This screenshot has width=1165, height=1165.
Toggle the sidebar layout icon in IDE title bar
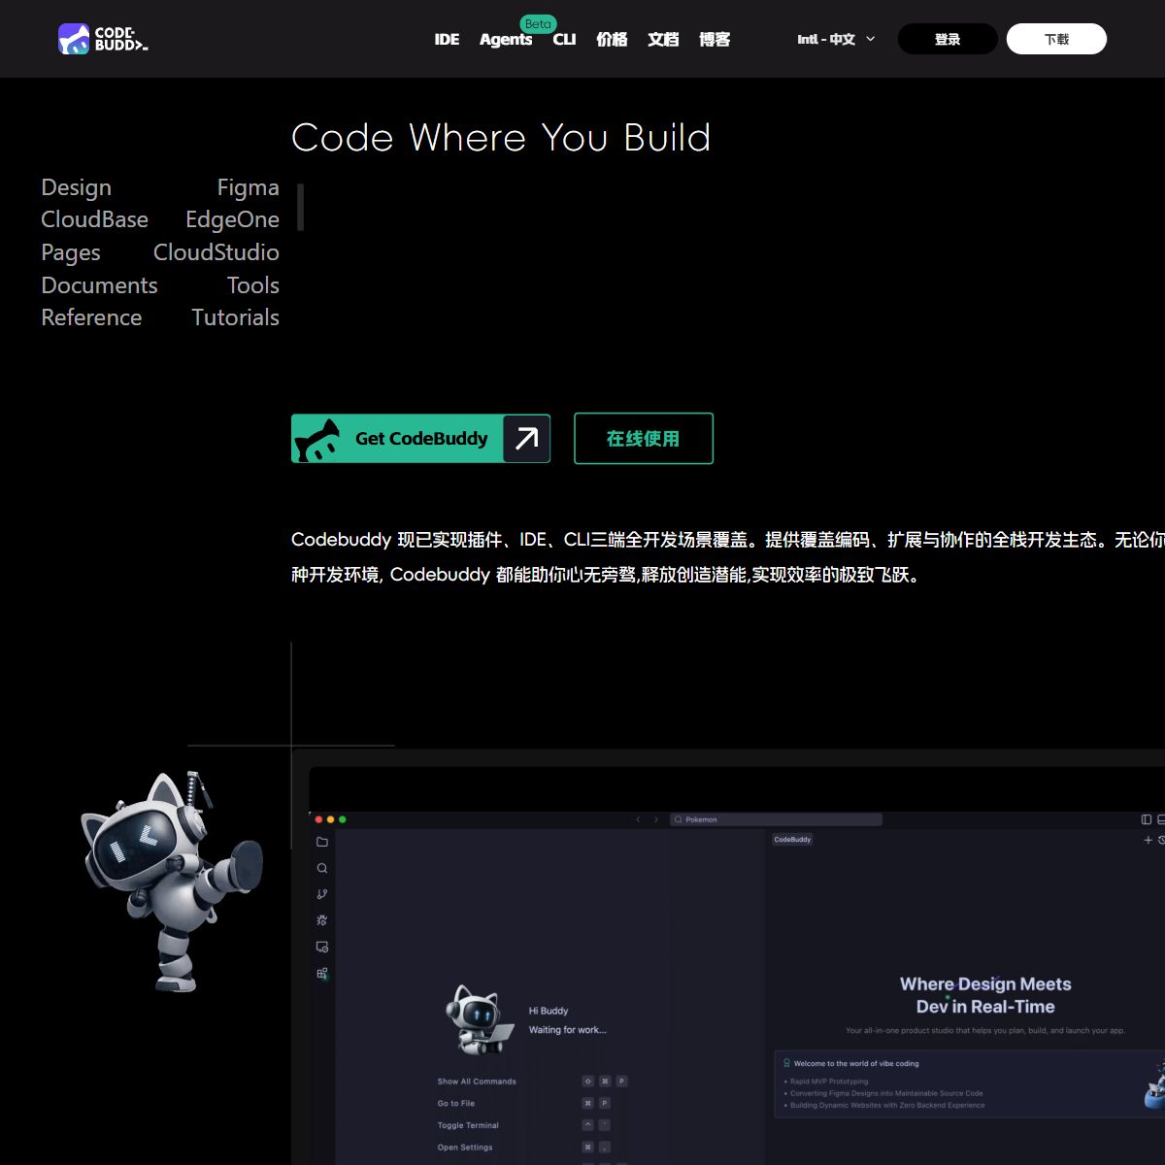pyautogui.click(x=1147, y=819)
